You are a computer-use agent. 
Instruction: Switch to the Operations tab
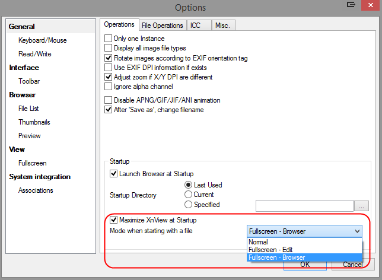point(119,24)
